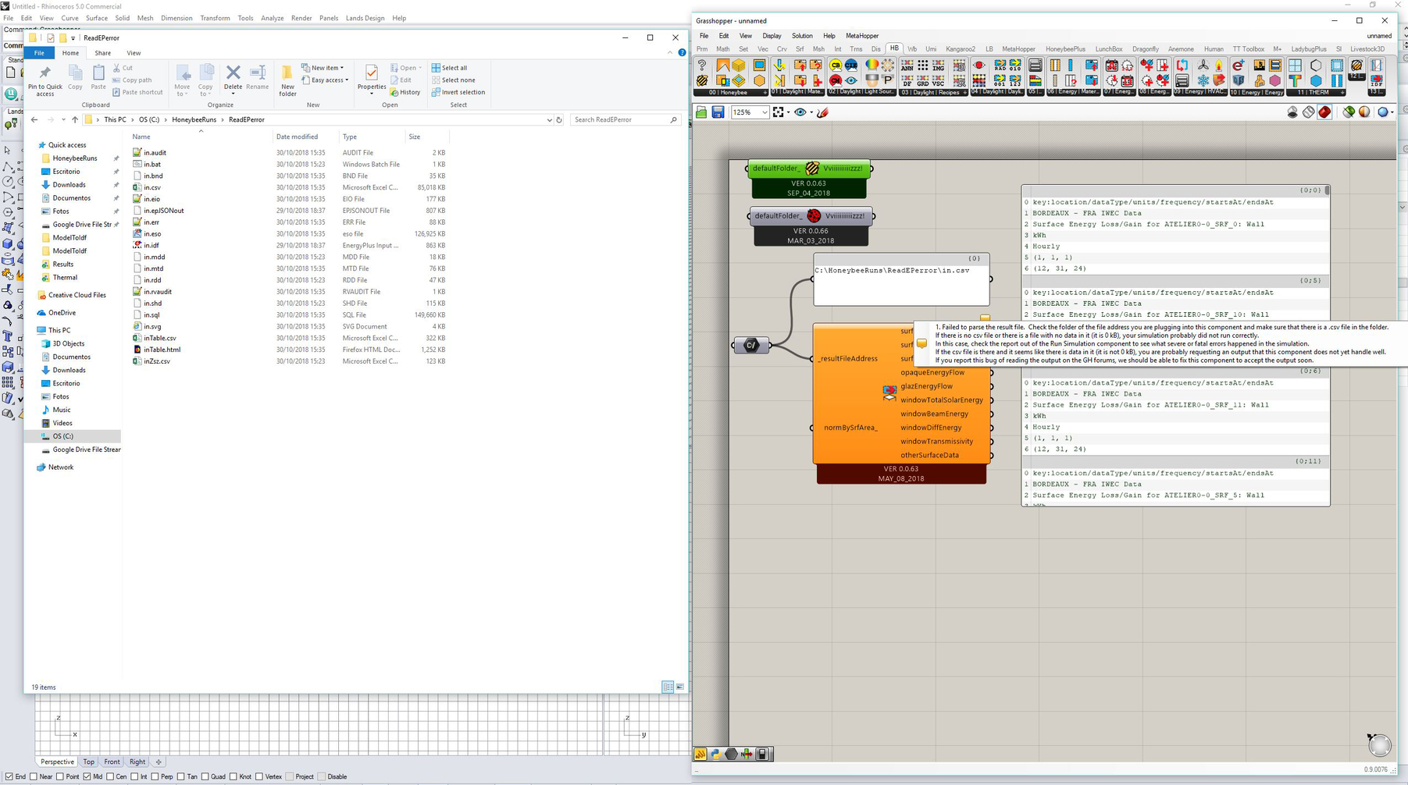
Task: Open the 125% zoom level dropdown
Action: pyautogui.click(x=765, y=112)
